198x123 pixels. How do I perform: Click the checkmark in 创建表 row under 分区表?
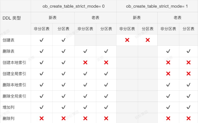coord(64,40)
